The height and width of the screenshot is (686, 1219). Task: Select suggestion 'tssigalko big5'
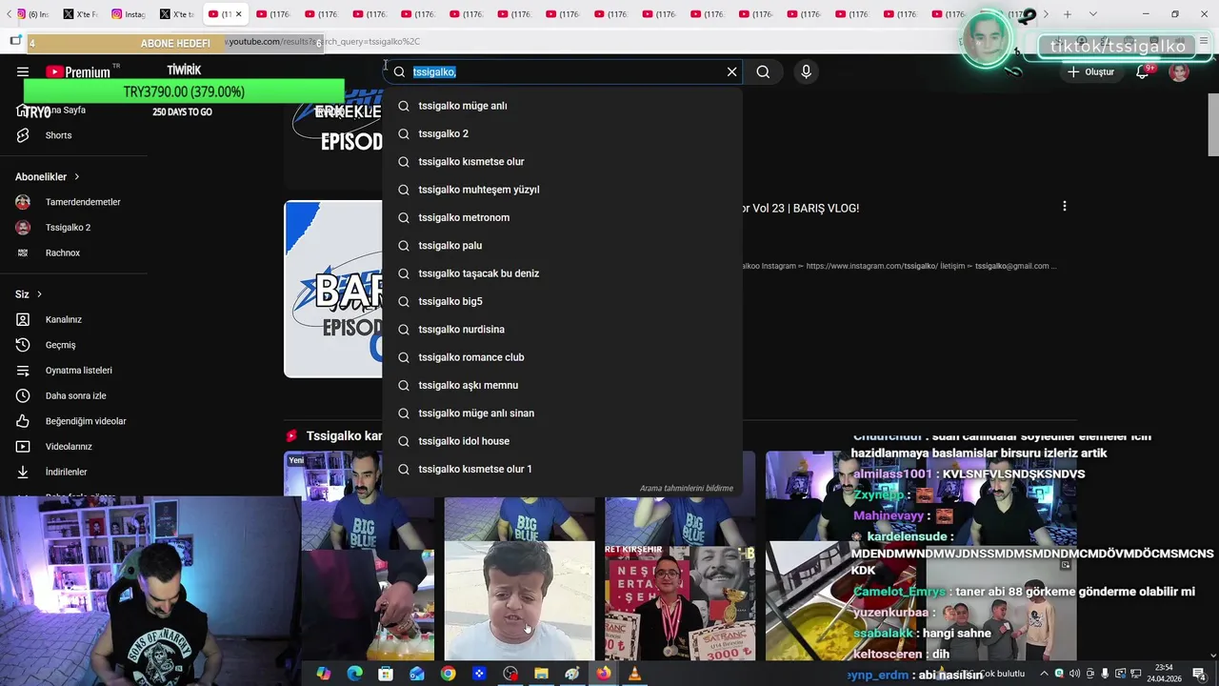[562, 301]
